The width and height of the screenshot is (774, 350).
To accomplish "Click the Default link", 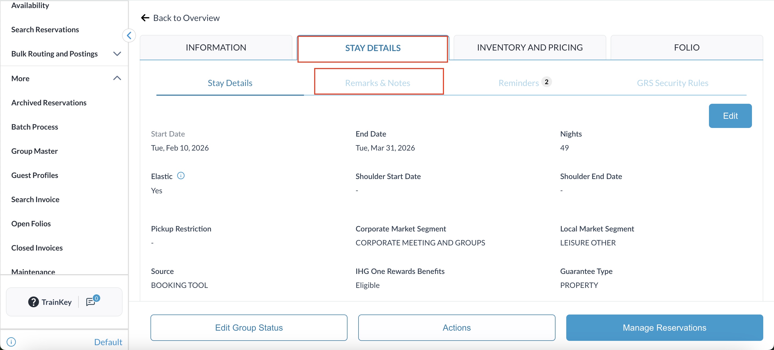I will coord(108,342).
